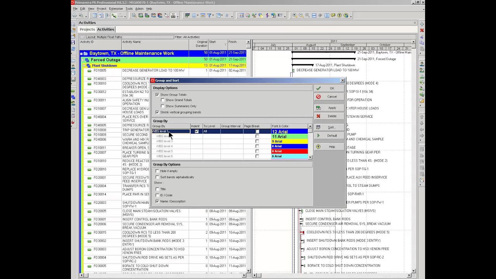Viewport: 496px width, 279px height.
Task: Enable Show Summaries Only checkbox
Action: (x=163, y=106)
